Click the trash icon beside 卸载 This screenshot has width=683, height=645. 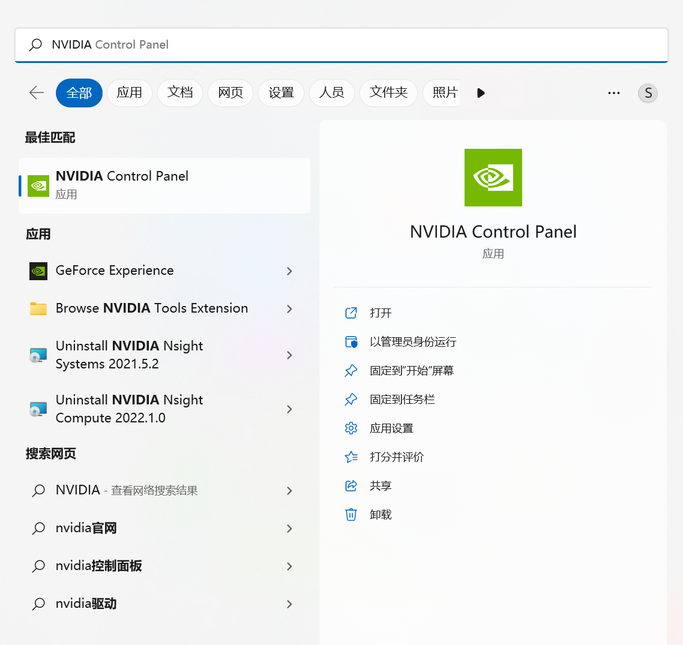[351, 515]
